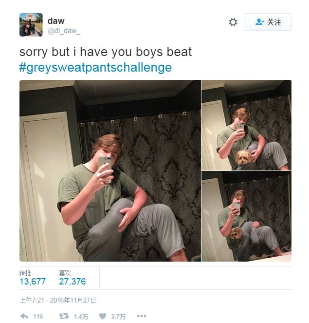This screenshot has width=309, height=323.
Task: Open the large left selfie photo
Action: tap(110, 171)
